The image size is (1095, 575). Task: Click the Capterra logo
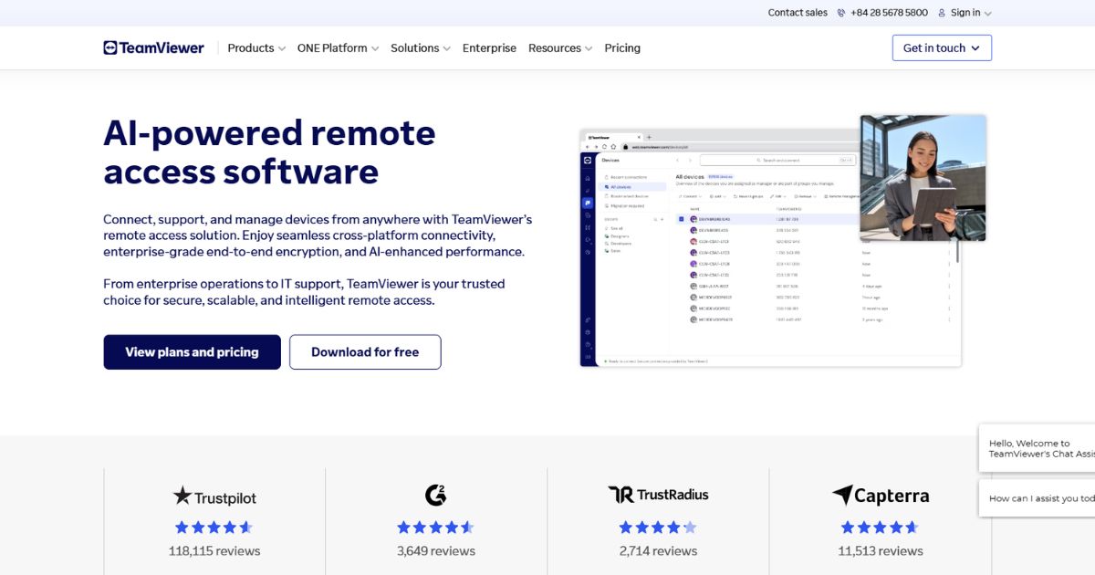pyautogui.click(x=881, y=496)
